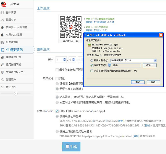The width and height of the screenshot is (166, 154).
Task: Click the 证书与包名 certificate icon
Action: (2, 42)
